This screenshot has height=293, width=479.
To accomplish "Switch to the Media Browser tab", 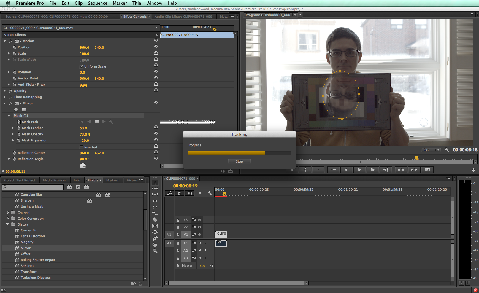I will point(54,180).
